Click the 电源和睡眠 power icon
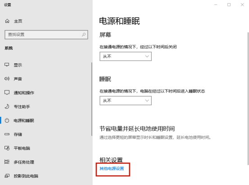 click(x=7, y=120)
